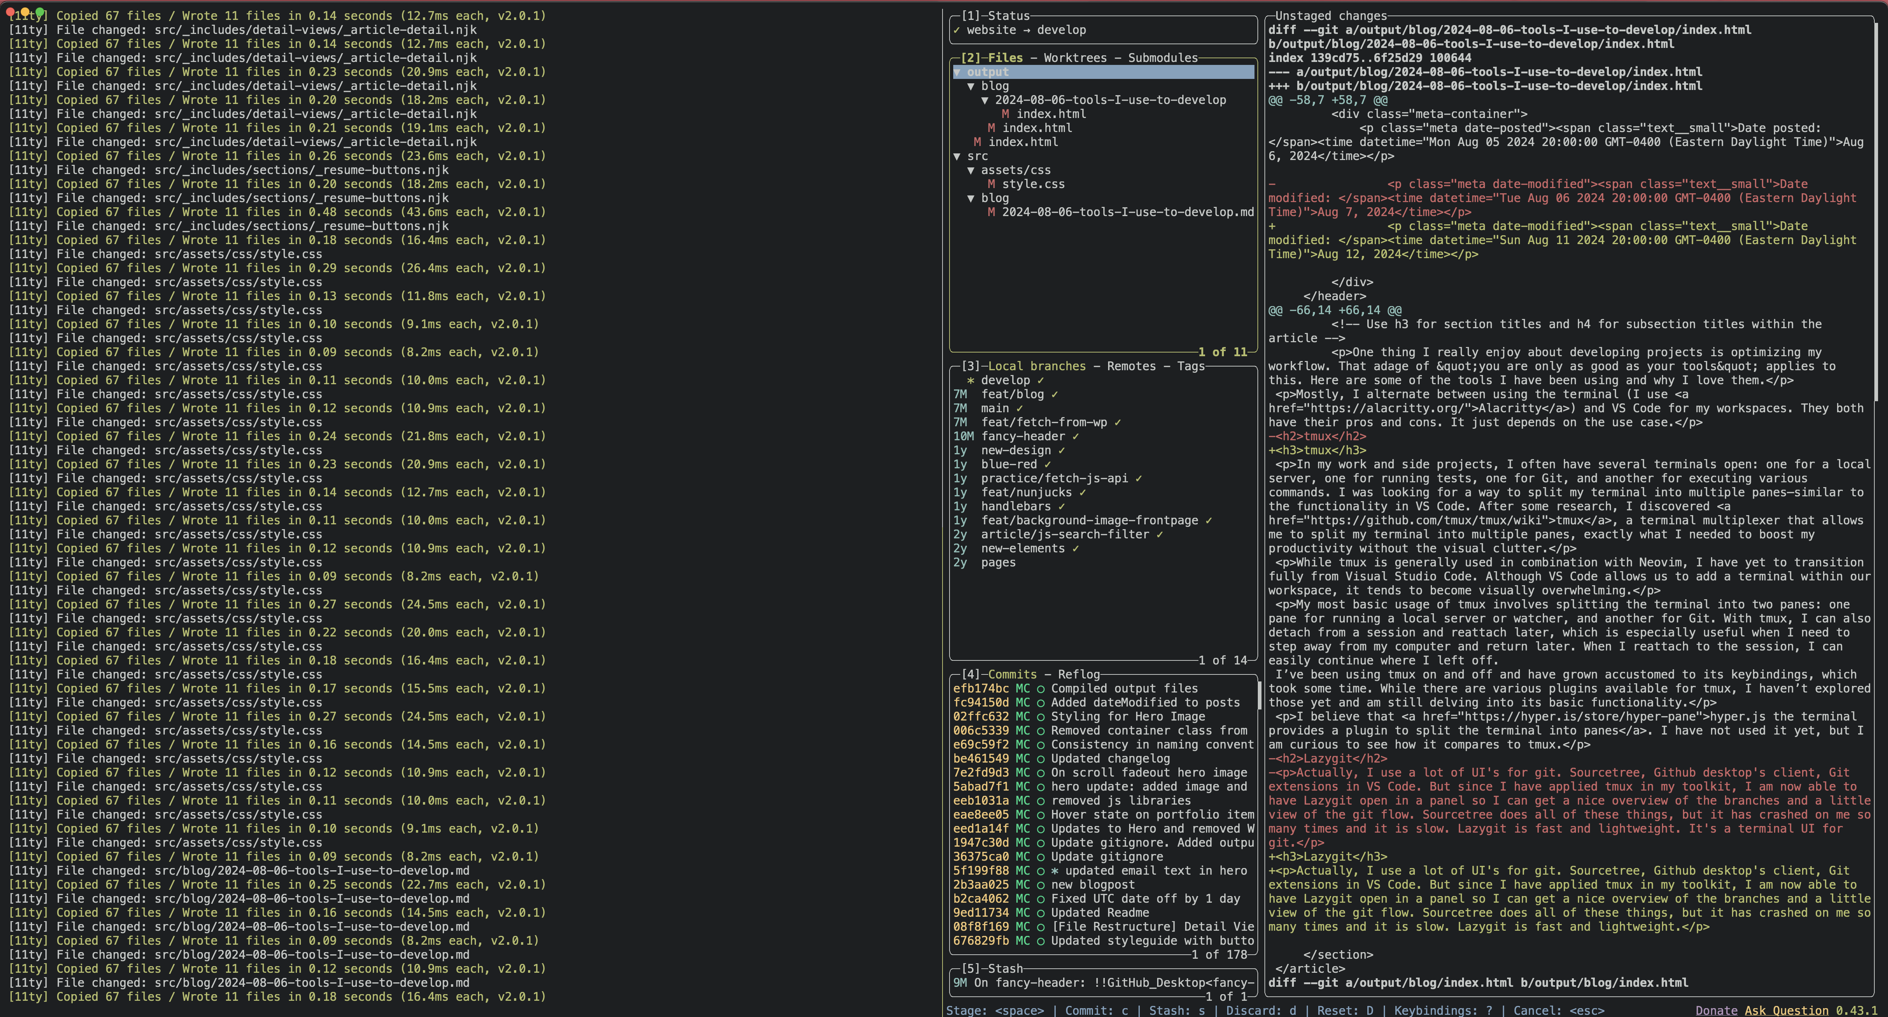Focus the Status panel title
The image size is (1888, 1017).
click(x=1009, y=16)
